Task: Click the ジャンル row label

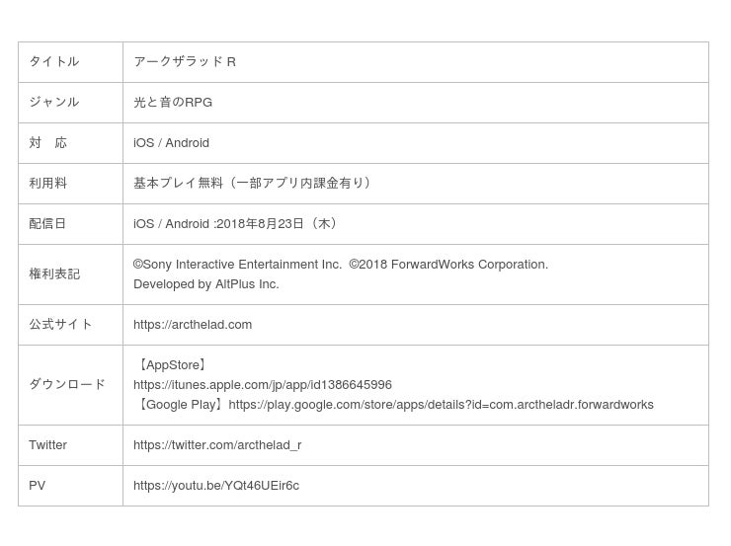Action: pos(53,103)
